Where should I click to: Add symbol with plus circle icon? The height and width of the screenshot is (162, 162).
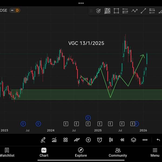click(88, 140)
